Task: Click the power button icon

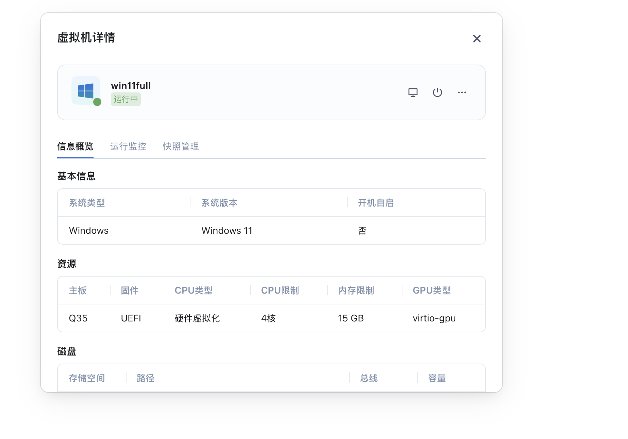Action: pos(437,92)
